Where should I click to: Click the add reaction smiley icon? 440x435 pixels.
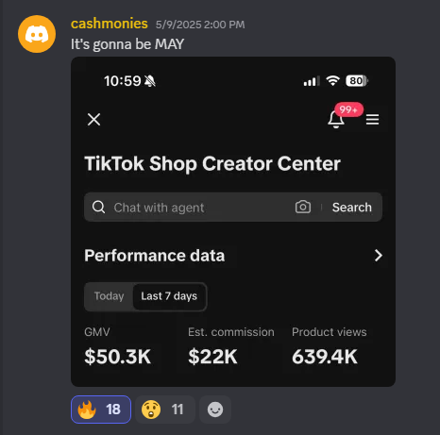click(215, 410)
